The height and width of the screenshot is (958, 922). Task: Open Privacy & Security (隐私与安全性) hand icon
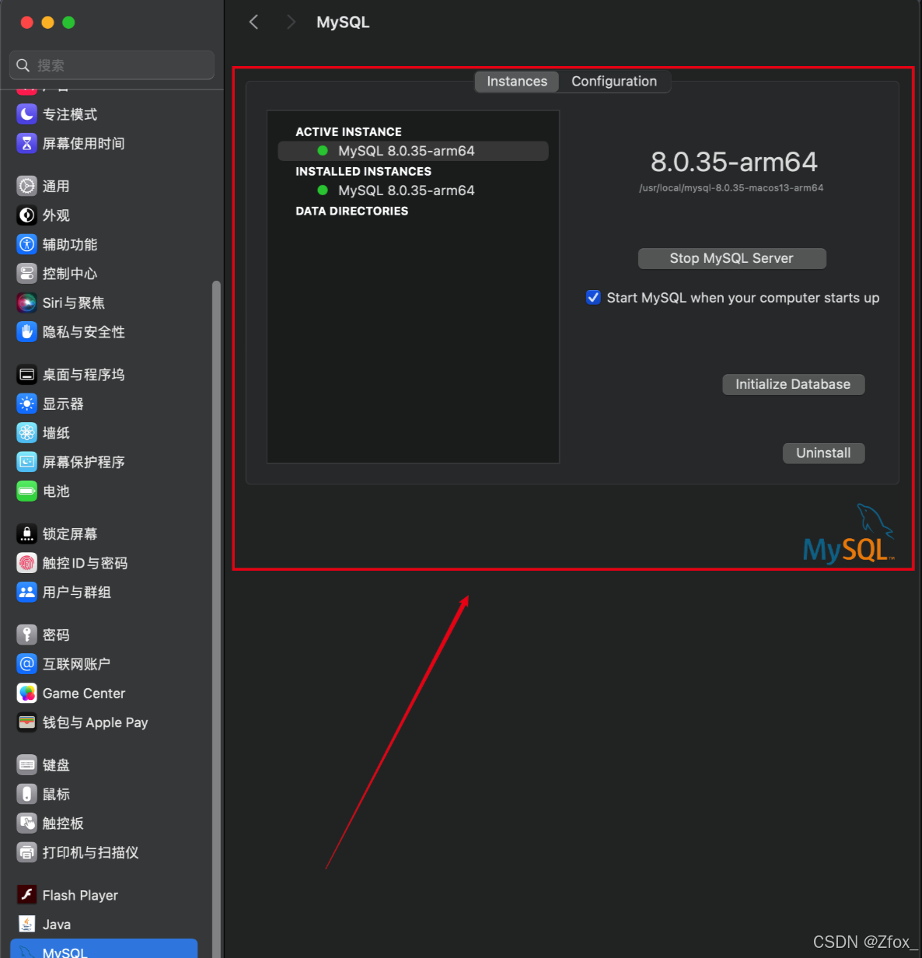tap(27, 332)
